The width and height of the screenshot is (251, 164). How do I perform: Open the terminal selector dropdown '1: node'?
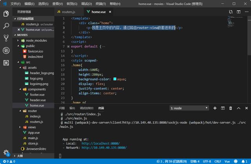189,108
